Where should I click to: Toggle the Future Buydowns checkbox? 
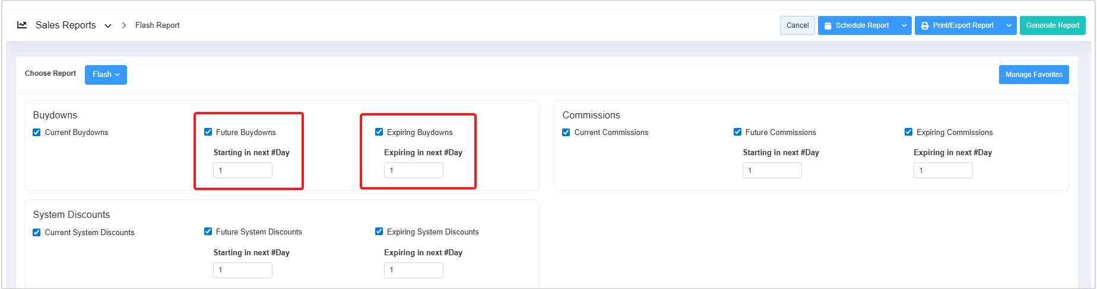[208, 132]
